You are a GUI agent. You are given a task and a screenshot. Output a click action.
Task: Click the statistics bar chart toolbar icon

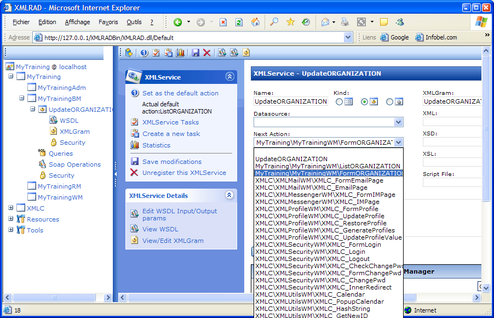(180, 53)
